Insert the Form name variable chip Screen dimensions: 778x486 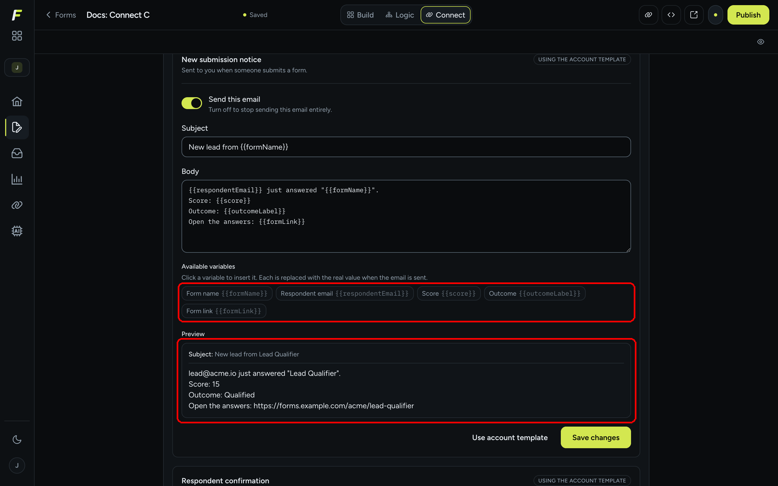pos(227,293)
